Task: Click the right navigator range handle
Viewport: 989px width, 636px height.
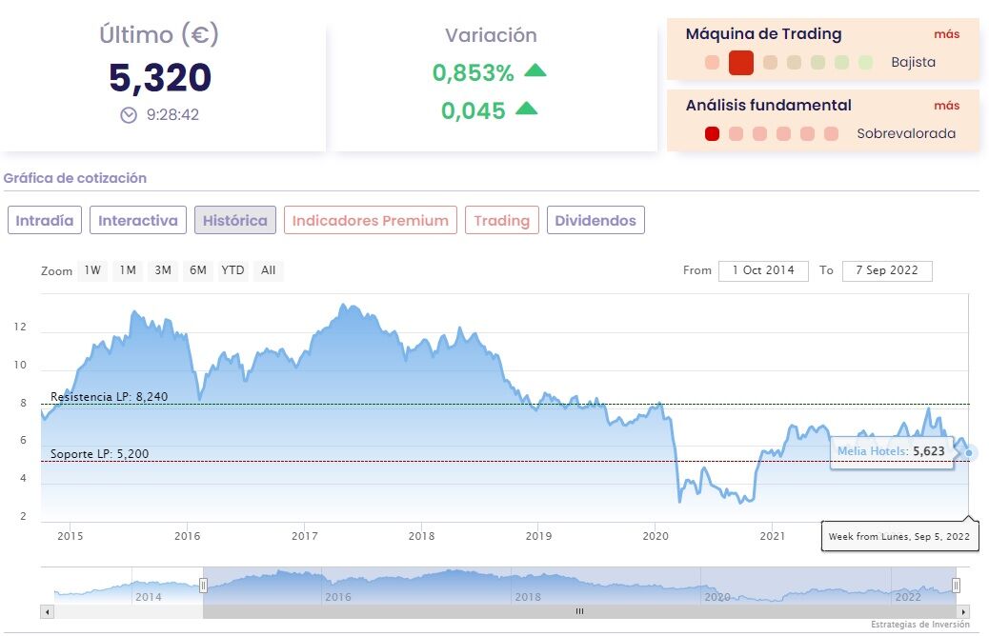Action: (x=956, y=586)
